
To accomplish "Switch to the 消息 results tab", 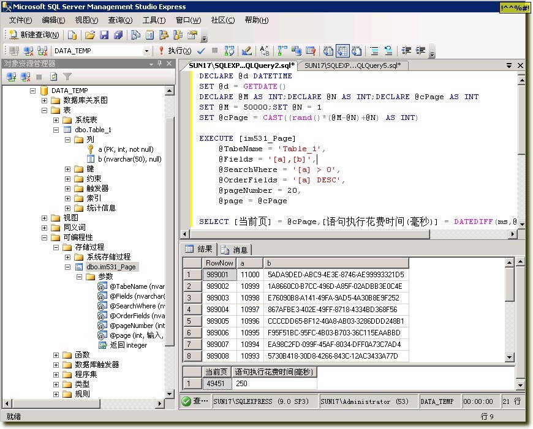I will click(x=235, y=250).
